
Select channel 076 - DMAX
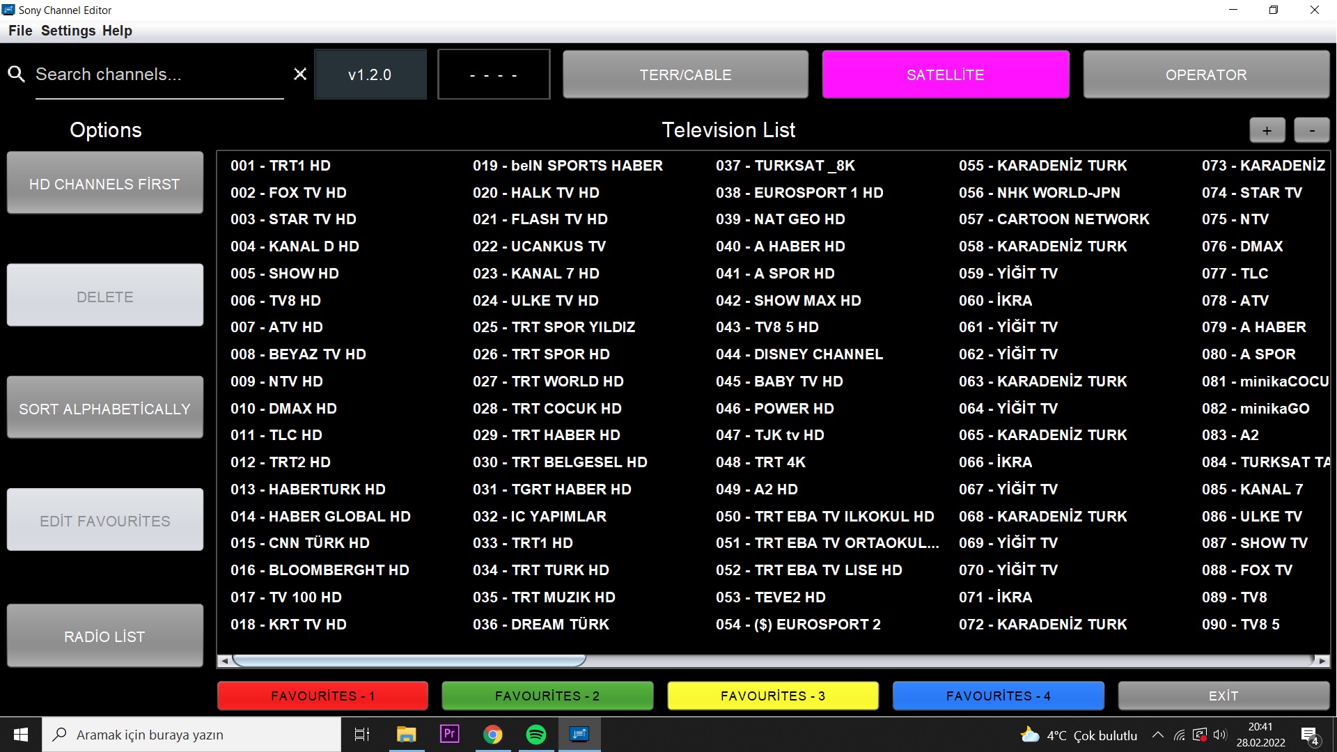pos(1242,246)
